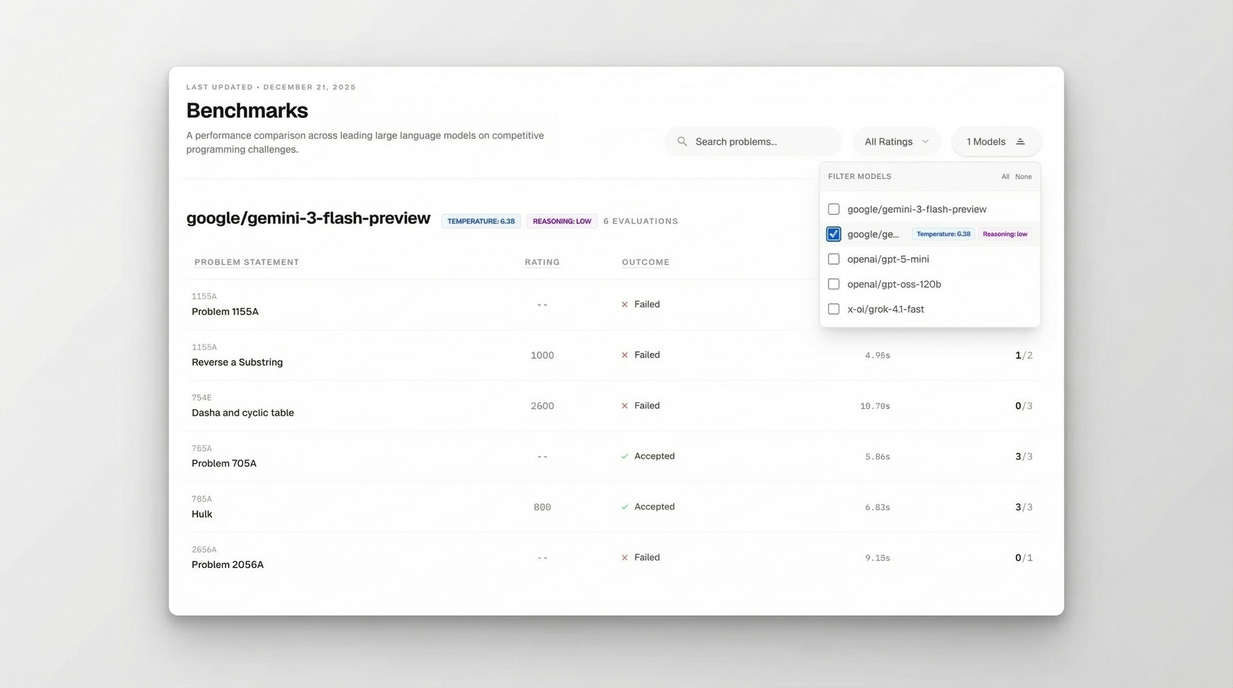The height and width of the screenshot is (688, 1233).
Task: Sort by the RATING column header
Action: [x=542, y=262]
